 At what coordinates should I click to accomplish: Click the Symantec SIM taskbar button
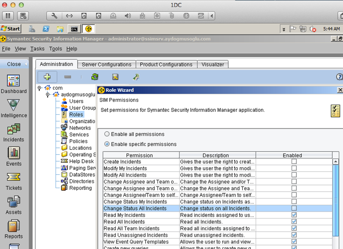[x=88, y=29]
